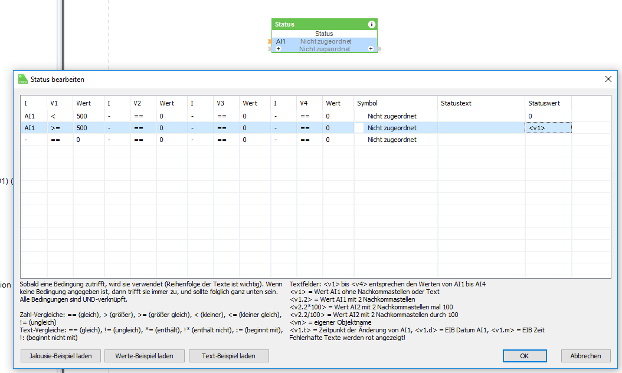This screenshot has width=622, height=373.
Task: Click the AI1 input on Status block
Action: 280,41
